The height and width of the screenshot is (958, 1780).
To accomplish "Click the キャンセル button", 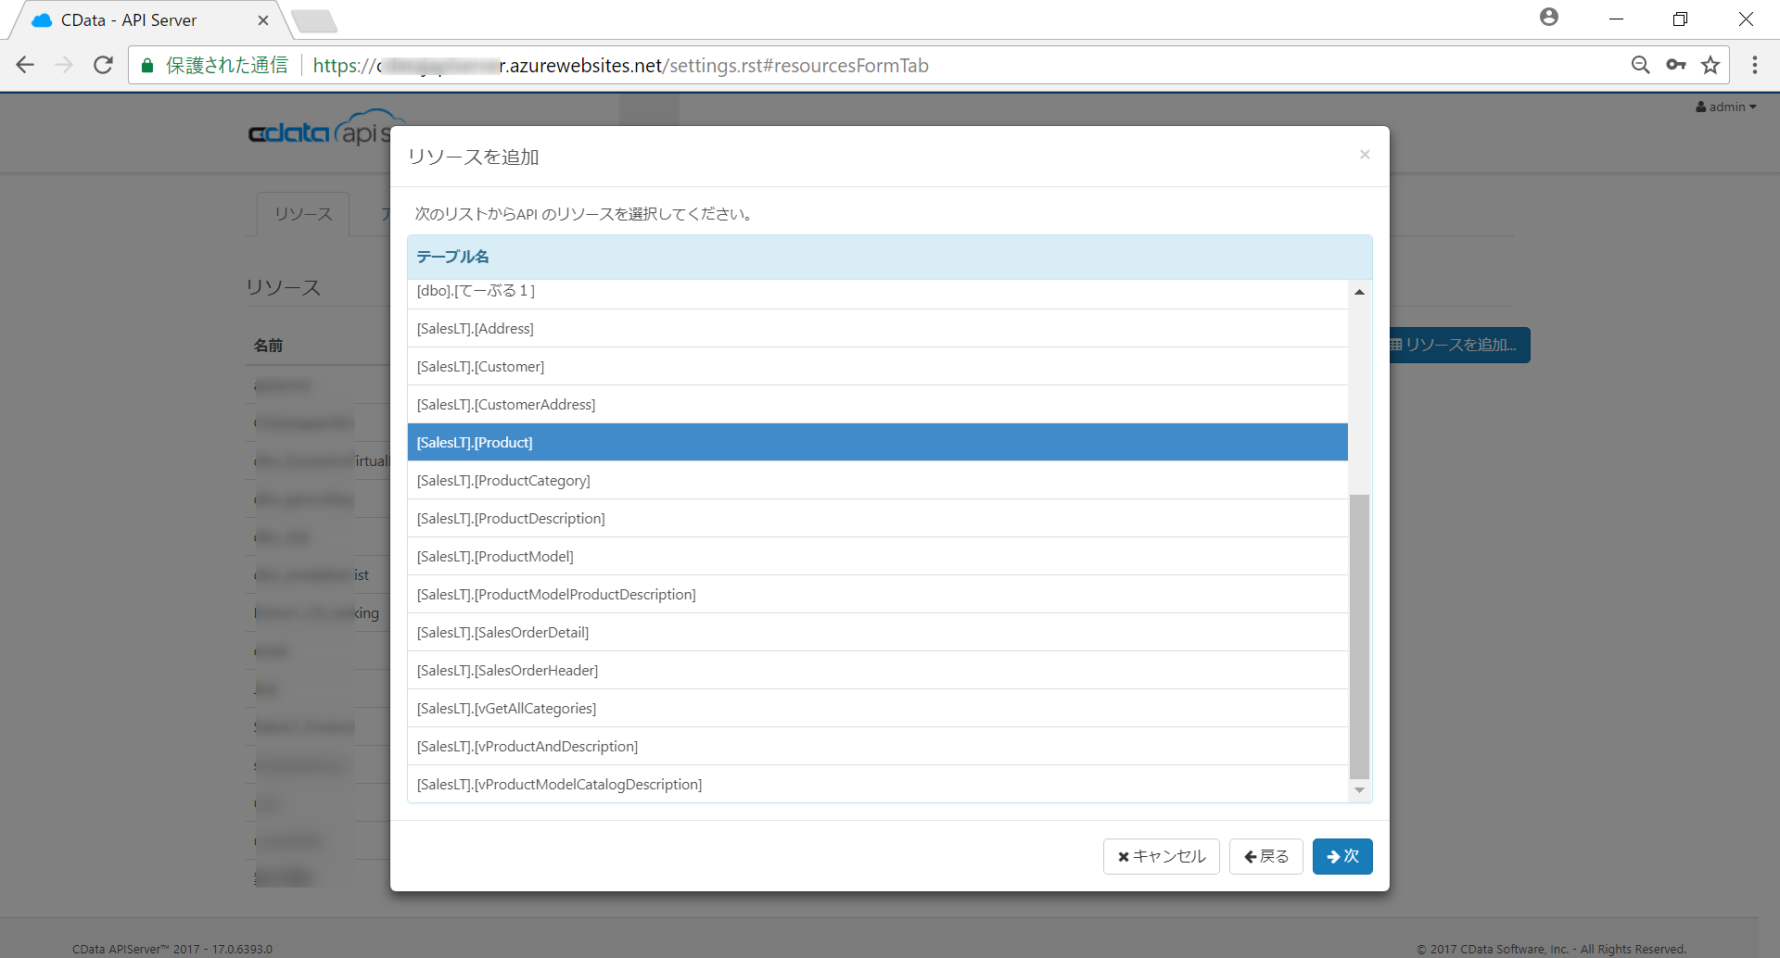I will [x=1160, y=856].
